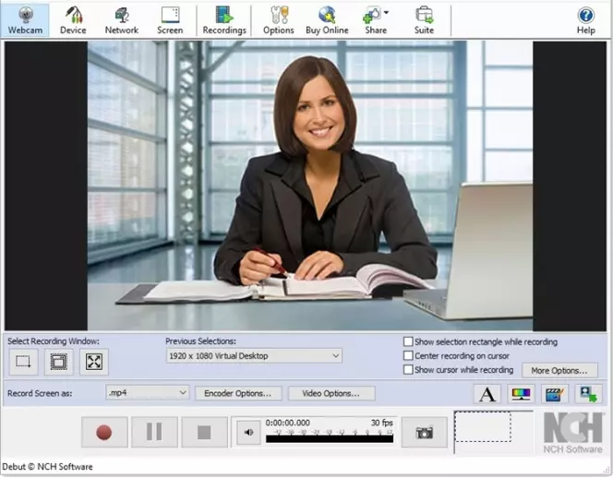Open the Recordings list
This screenshot has height=478, width=613.
[224, 20]
